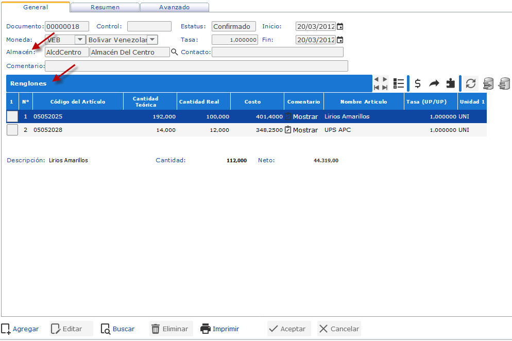512x341 pixels.
Task: Click the dollar sign icon
Action: (418, 83)
